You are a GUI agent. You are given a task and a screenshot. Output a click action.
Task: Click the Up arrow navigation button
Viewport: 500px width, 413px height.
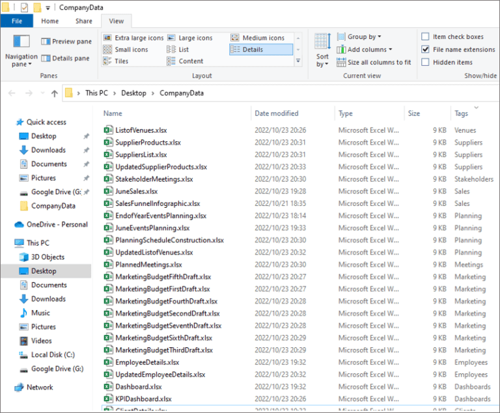(x=54, y=93)
